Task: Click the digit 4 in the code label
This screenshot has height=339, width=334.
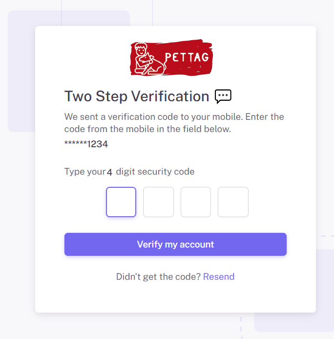Action: [110, 172]
